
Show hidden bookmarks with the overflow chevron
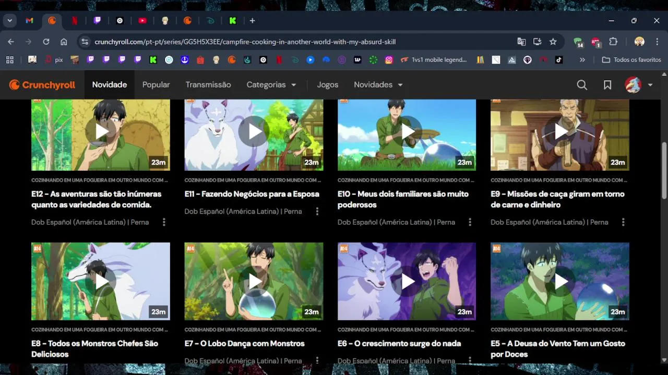[x=582, y=60]
